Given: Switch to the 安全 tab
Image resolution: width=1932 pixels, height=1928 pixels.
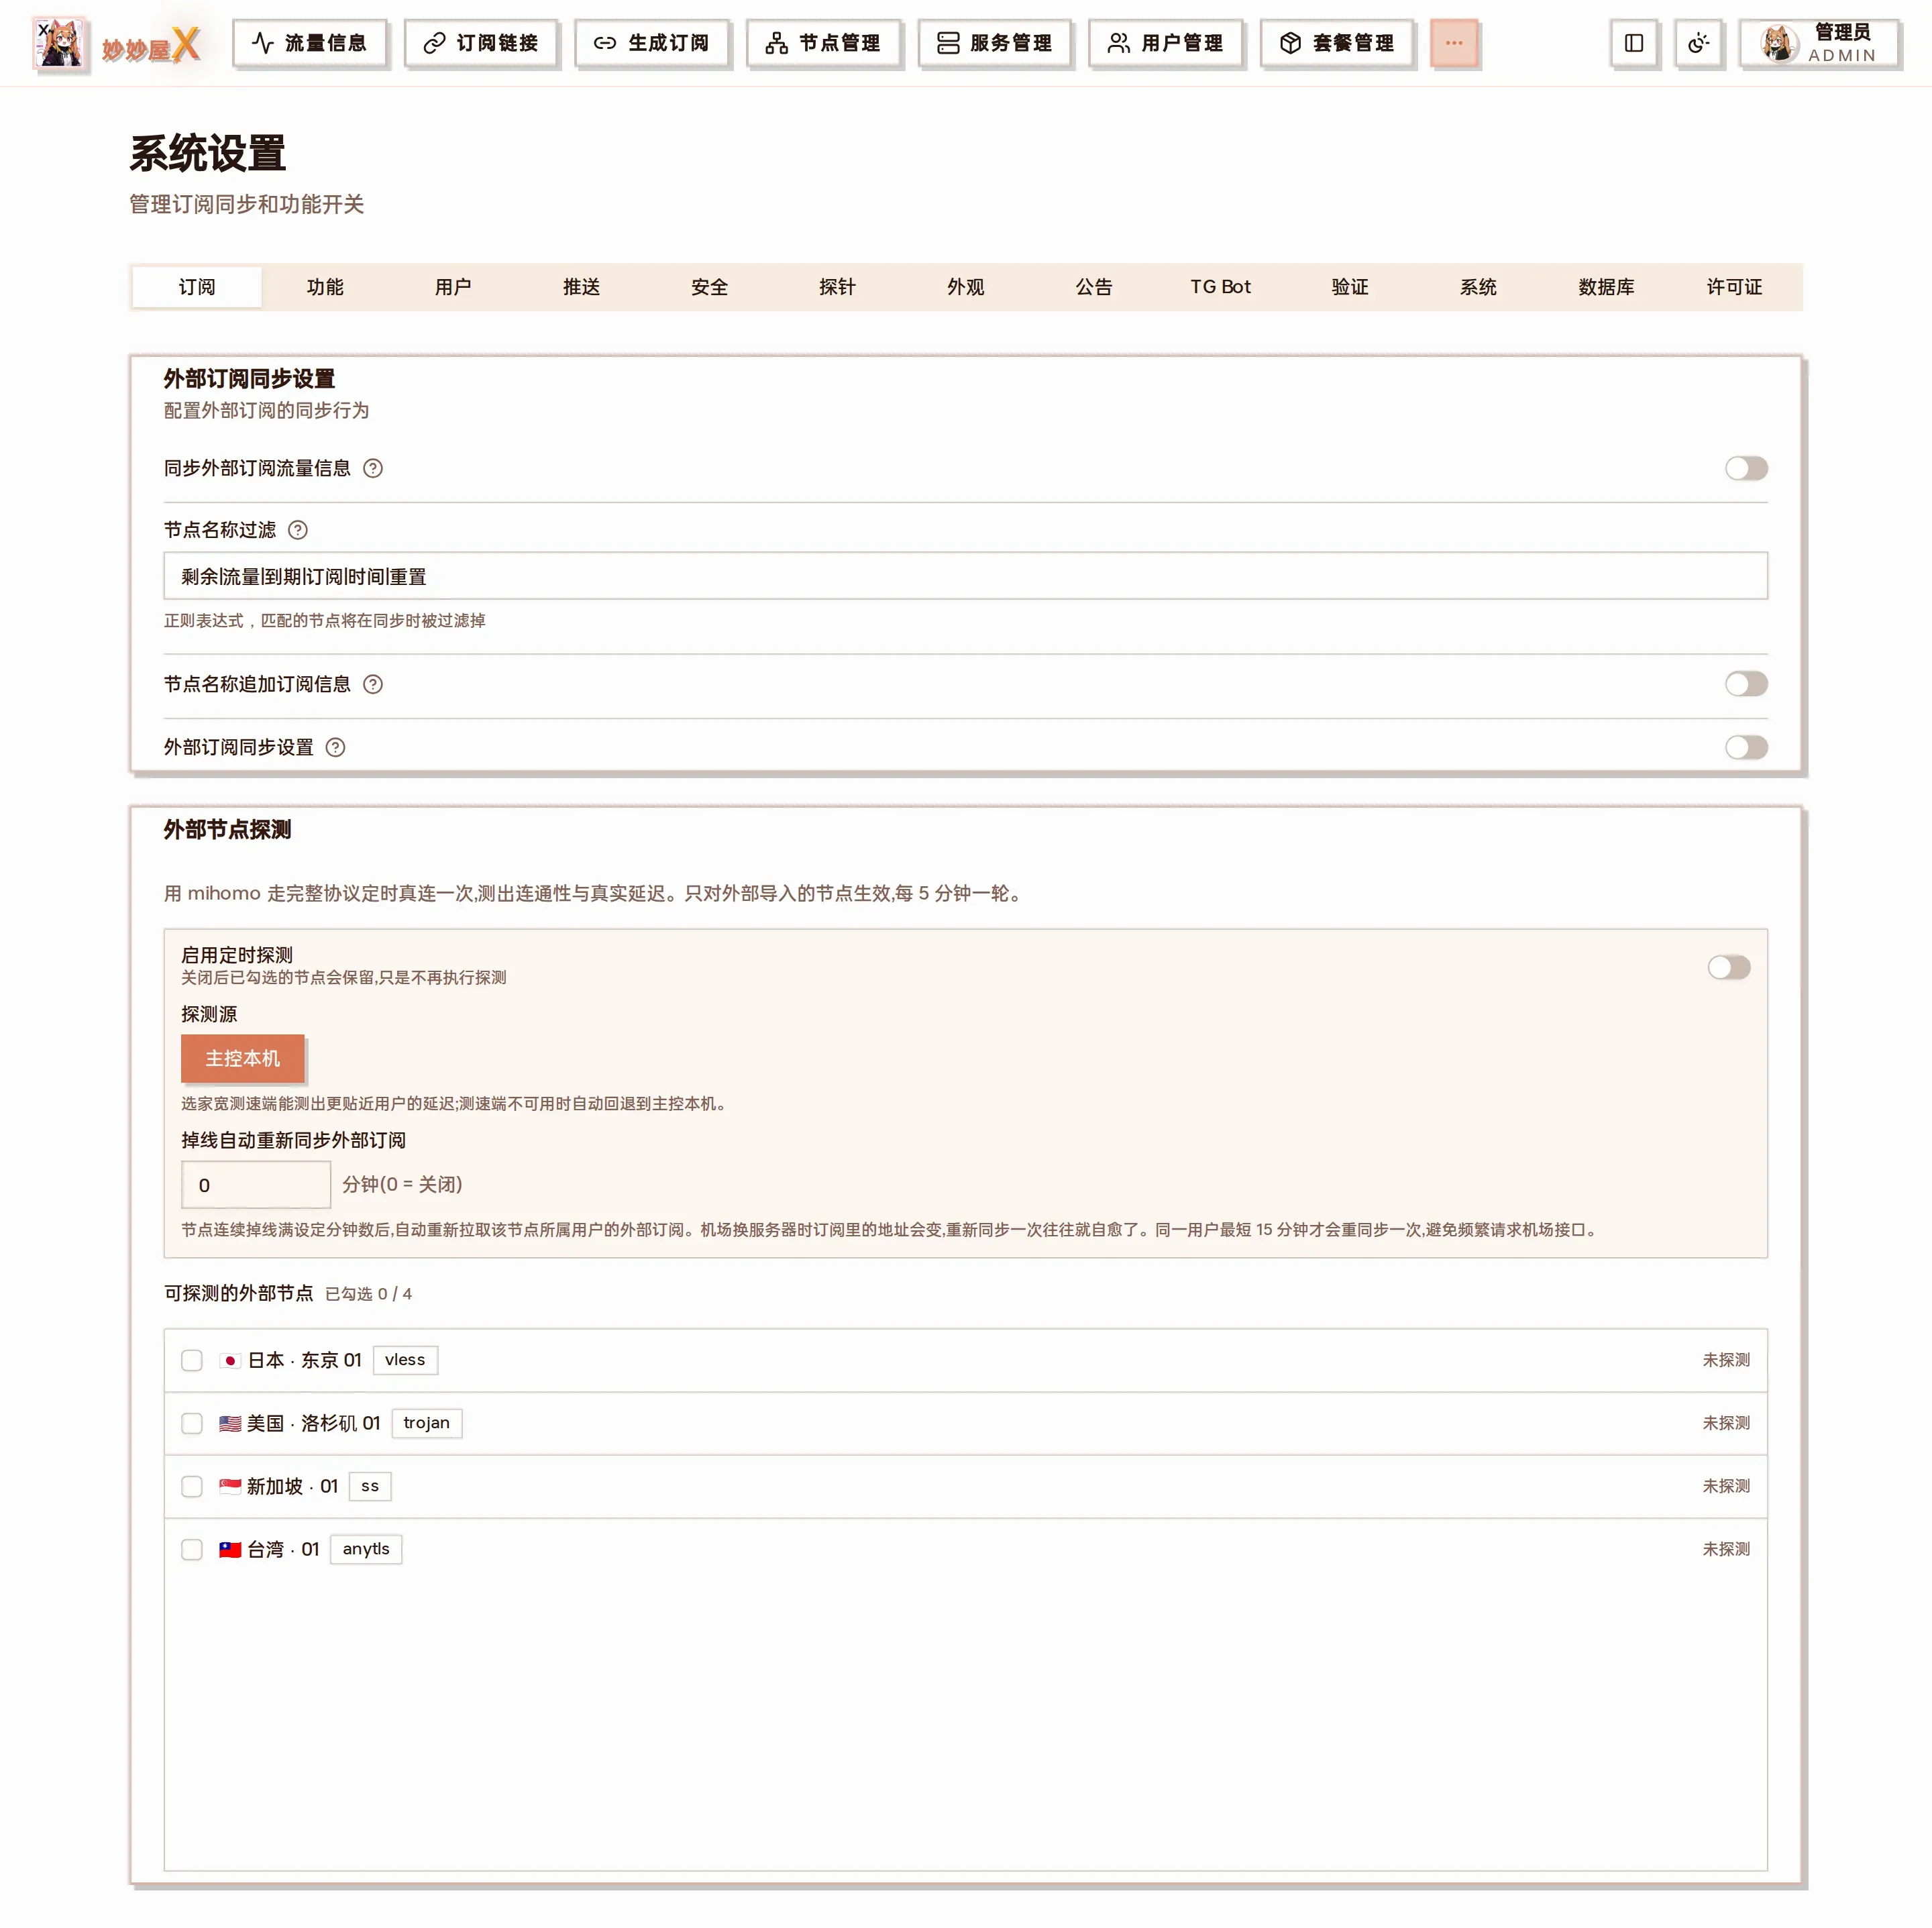Looking at the screenshot, I should 709,287.
